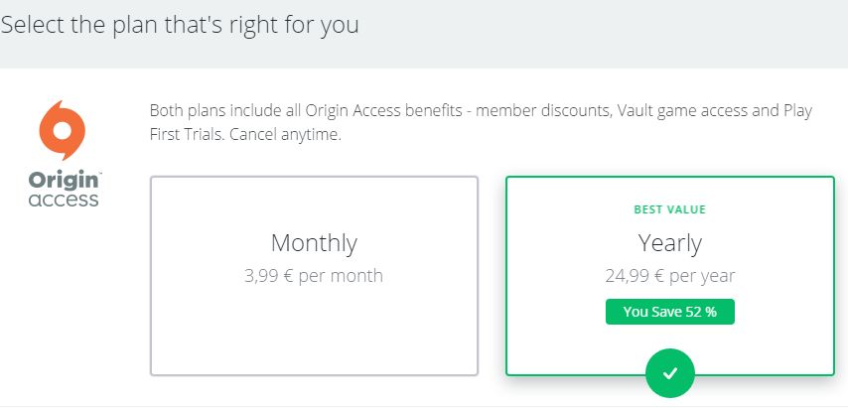The image size is (848, 408).
Task: Click the "BEST VALUE" label
Action: click(669, 210)
